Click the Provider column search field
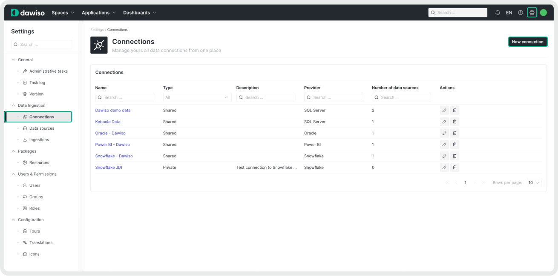The width and height of the screenshot is (558, 276). 334,97
